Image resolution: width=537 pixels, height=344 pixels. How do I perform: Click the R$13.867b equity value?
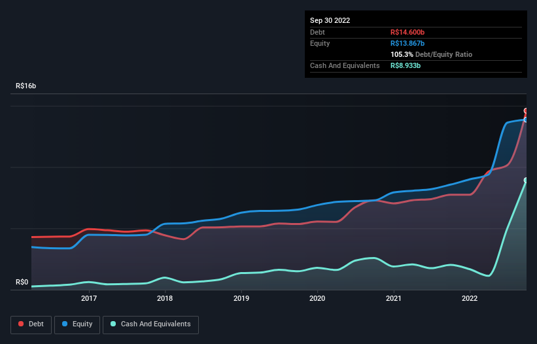point(407,43)
